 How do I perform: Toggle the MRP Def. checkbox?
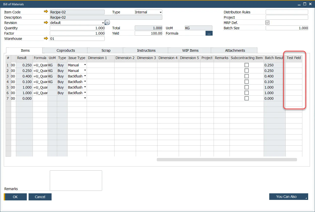click(267, 23)
